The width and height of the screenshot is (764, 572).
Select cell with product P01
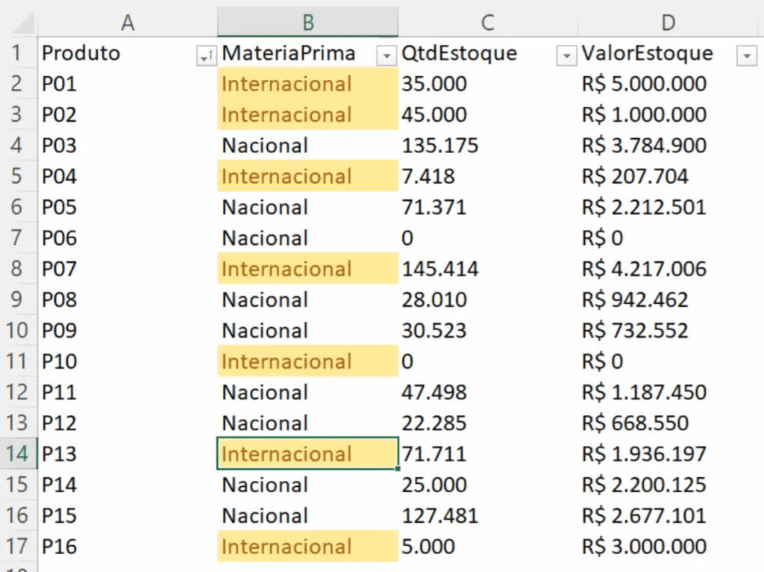coord(128,84)
